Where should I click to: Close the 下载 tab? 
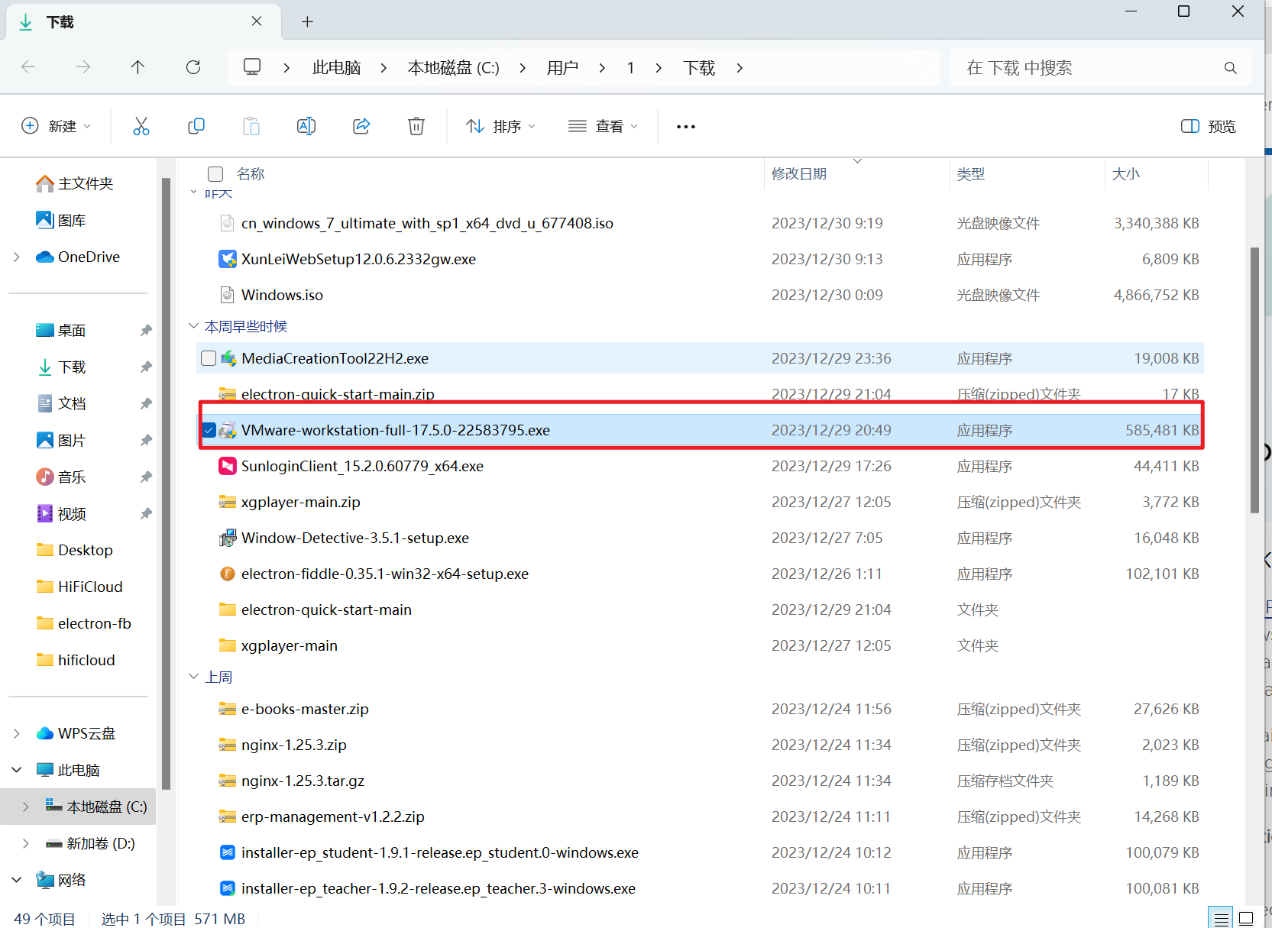pos(257,21)
